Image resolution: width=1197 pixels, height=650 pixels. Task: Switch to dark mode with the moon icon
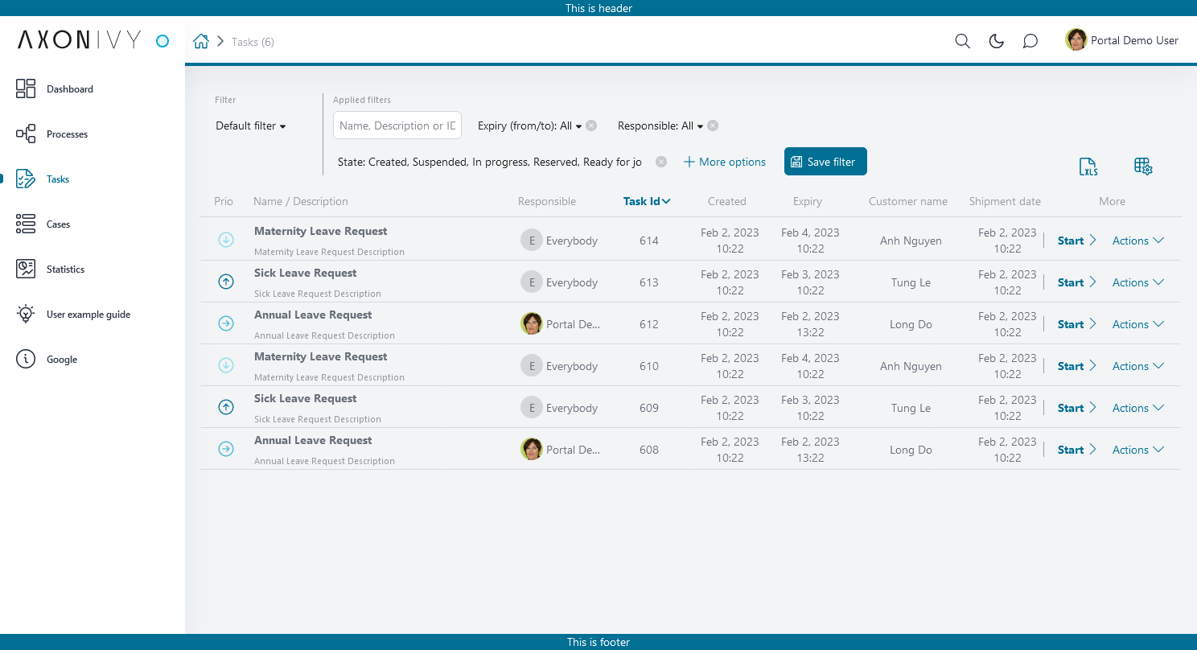click(996, 41)
